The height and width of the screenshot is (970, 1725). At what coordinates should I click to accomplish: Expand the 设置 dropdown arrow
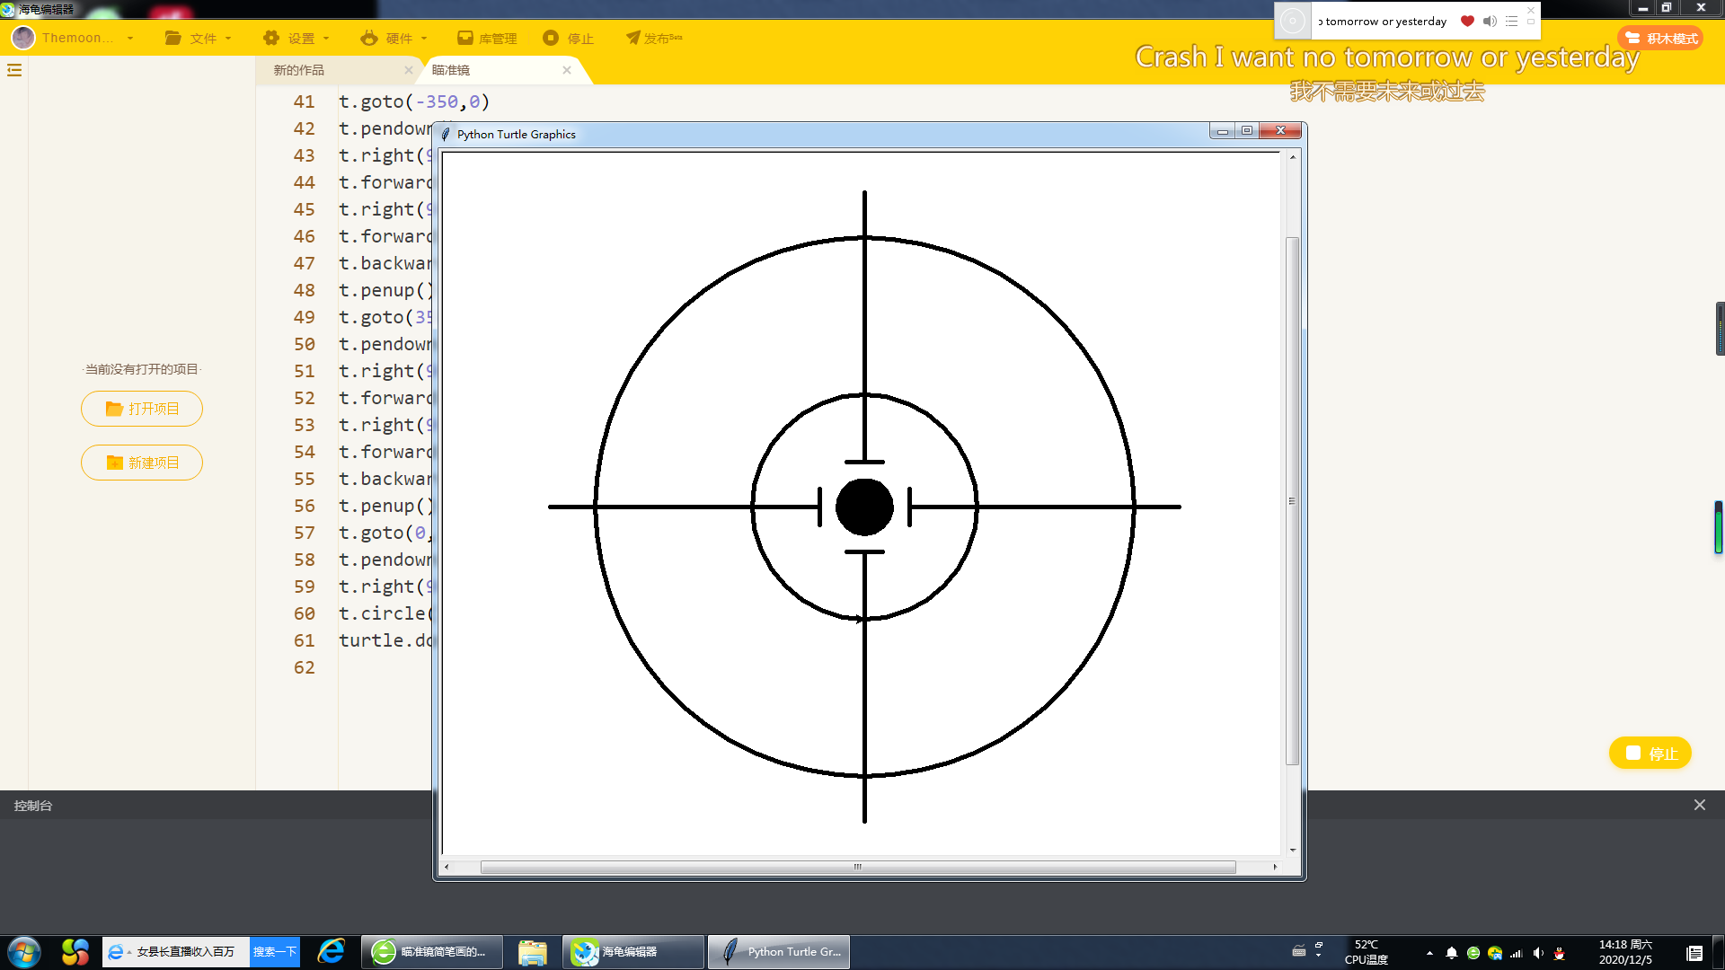[326, 39]
